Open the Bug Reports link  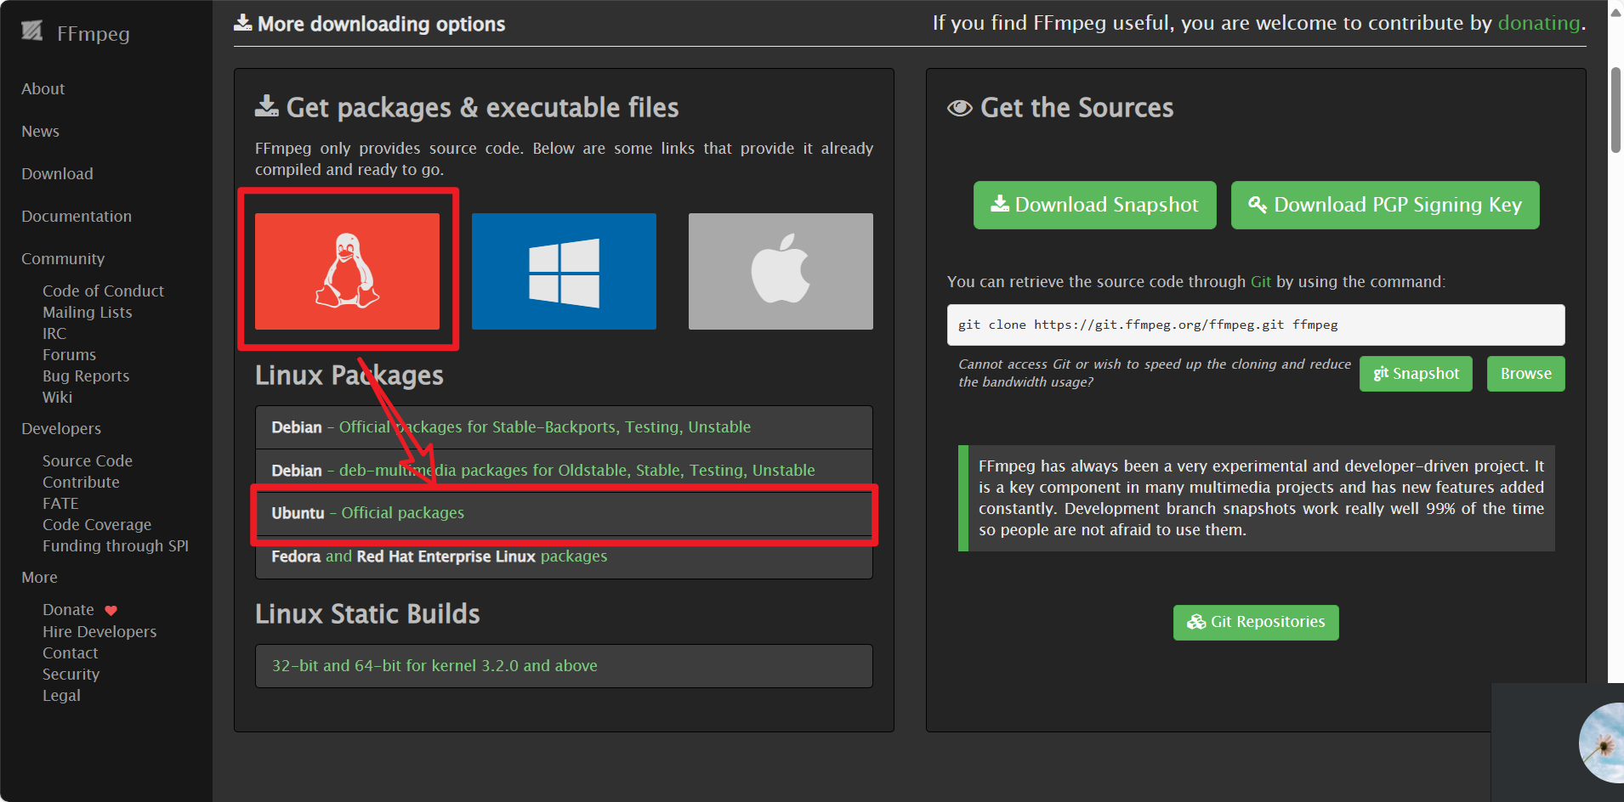pos(86,376)
